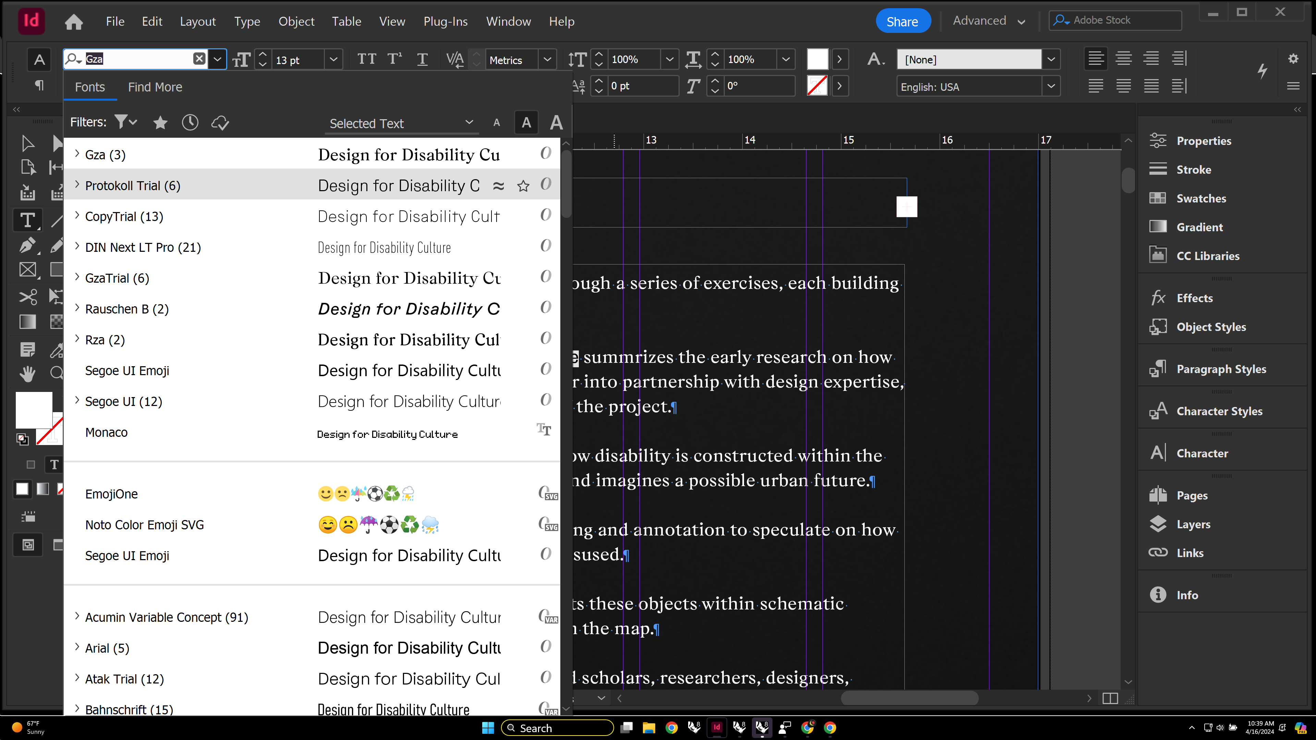Show recently used fonts via clock icon
1316x740 pixels.
(190, 123)
